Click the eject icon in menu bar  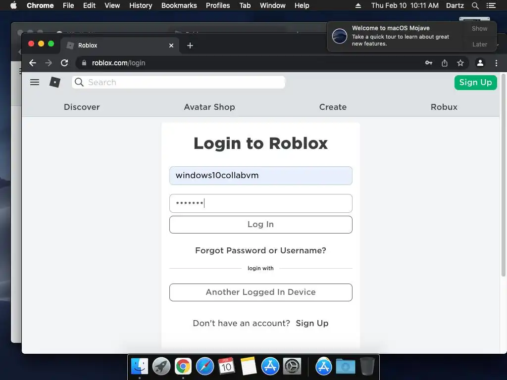pos(358,5)
